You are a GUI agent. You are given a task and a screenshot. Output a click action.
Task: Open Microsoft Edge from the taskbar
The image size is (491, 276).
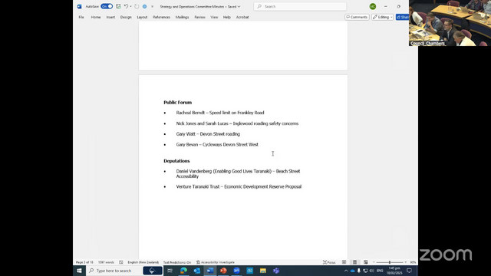coord(183,271)
